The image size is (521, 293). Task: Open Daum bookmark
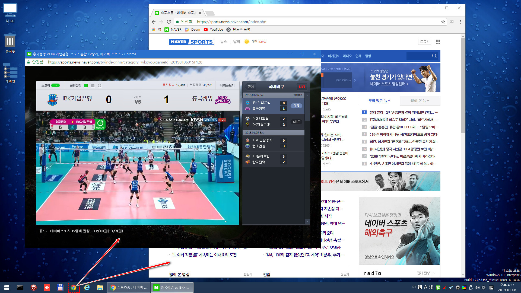[193, 29]
